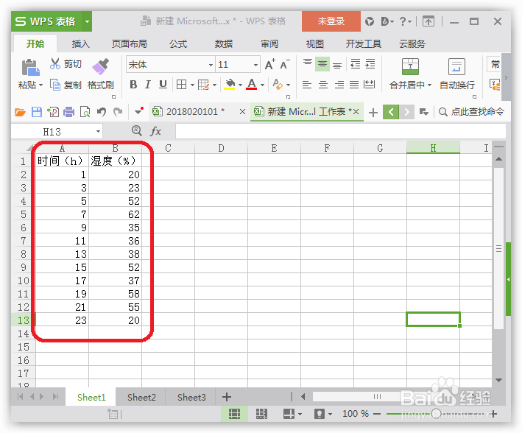
Task: Select the Format Painter brush
Action: coord(101,66)
